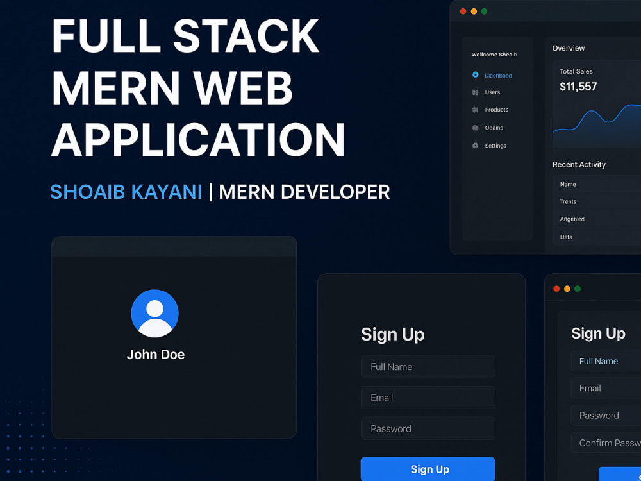This screenshot has height=481, width=641.
Task: Click the Sign Up heading in right window
Action: pyautogui.click(x=598, y=333)
